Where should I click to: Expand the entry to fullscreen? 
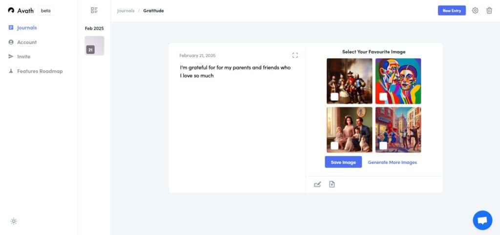coord(295,55)
